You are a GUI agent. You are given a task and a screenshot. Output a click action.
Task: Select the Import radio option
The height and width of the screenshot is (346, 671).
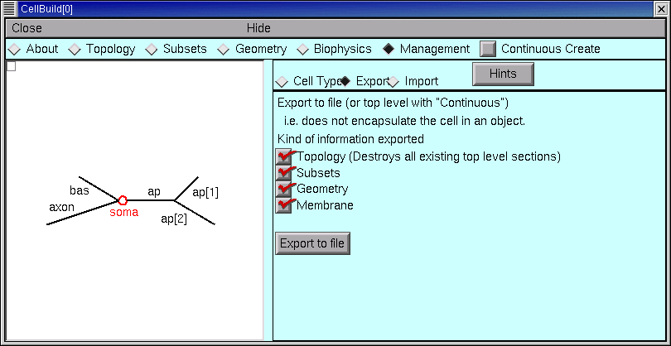click(393, 81)
